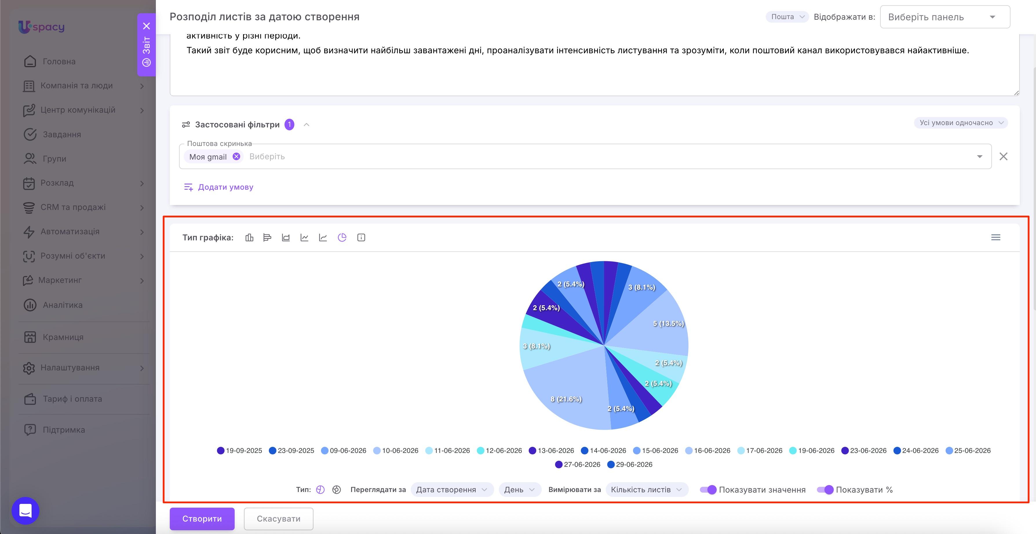Select the info card chart type
This screenshot has width=1036, height=534.
point(361,238)
